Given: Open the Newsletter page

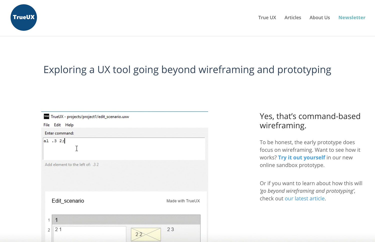Looking at the screenshot, I should click(352, 18).
